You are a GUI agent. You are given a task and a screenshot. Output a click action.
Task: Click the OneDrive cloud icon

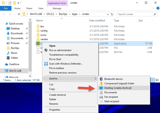6,64
